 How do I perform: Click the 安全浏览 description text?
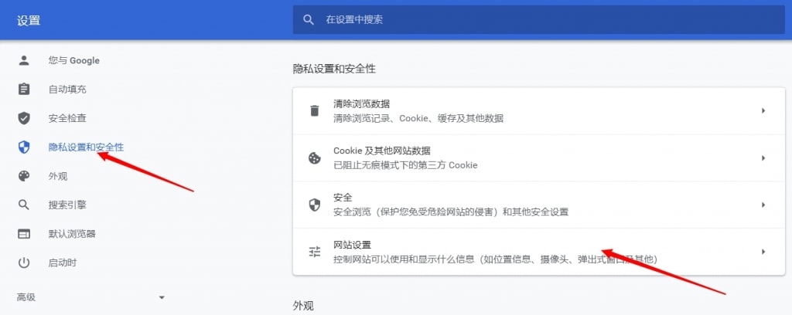451,212
